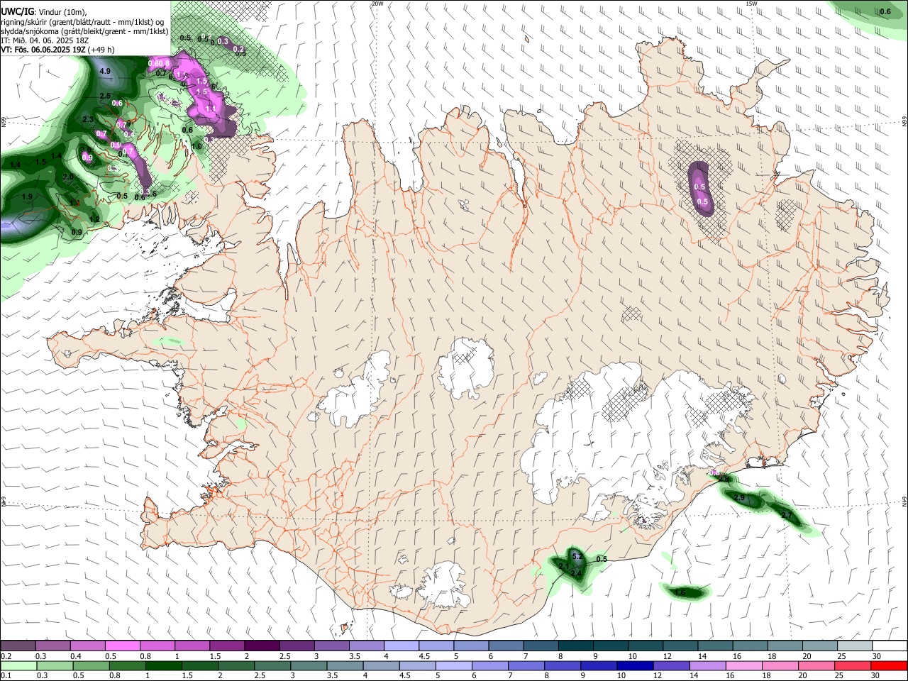Click the lower 0.5 in the northeast purple patch
This screenshot has width=908, height=681.
702,202
